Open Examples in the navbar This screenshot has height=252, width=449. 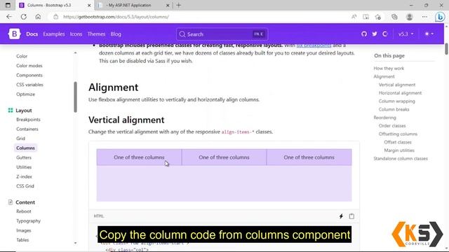(x=54, y=34)
